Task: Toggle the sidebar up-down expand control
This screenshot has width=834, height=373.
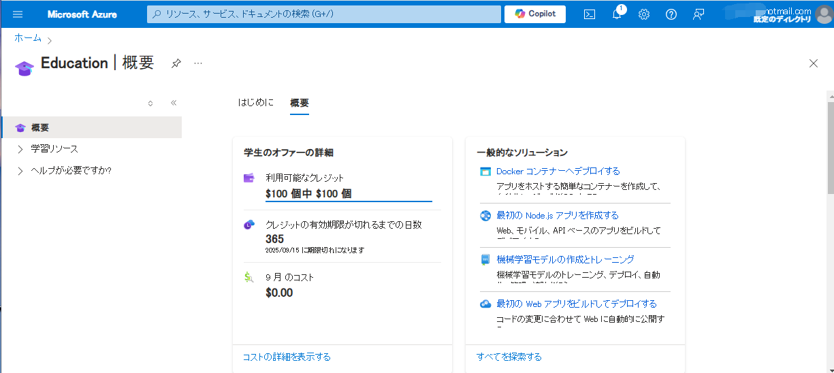Action: (150, 103)
